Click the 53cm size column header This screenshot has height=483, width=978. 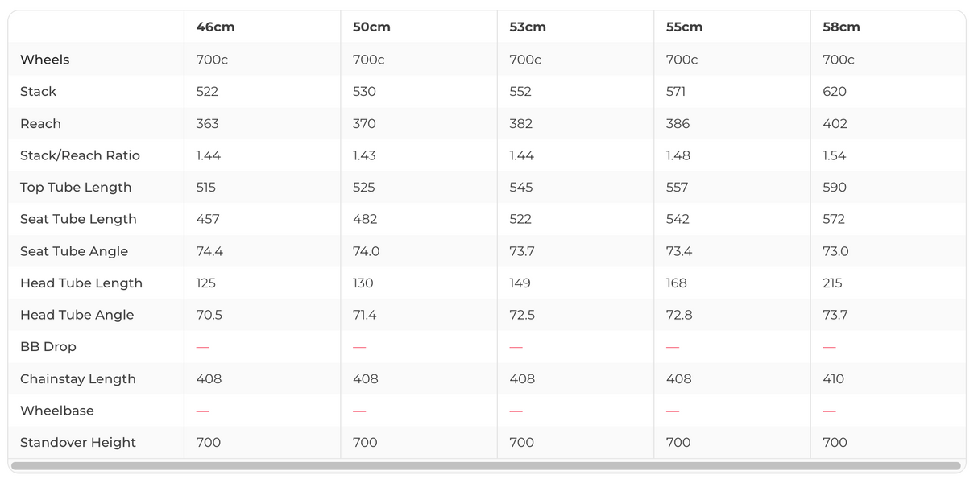click(x=528, y=27)
